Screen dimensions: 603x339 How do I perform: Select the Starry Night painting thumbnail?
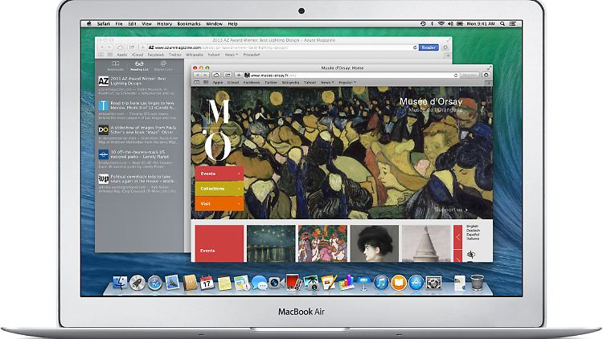269,243
